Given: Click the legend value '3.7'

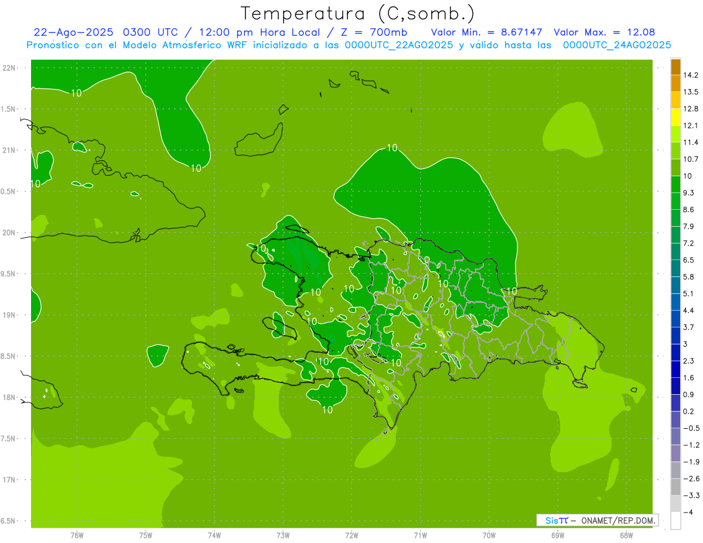Looking at the screenshot, I should point(689,327).
